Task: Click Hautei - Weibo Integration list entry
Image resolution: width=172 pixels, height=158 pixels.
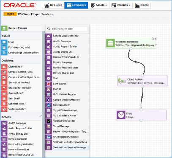Action: click(x=67, y=132)
